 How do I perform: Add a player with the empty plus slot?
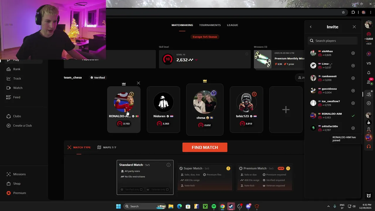click(x=286, y=110)
